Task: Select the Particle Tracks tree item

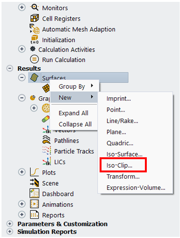Action: click(x=74, y=151)
